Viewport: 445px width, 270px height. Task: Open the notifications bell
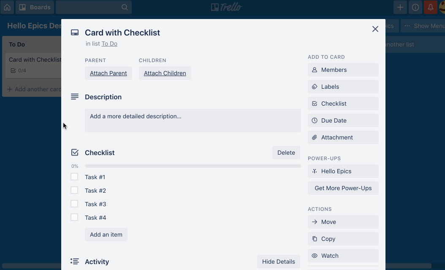pos(430,7)
